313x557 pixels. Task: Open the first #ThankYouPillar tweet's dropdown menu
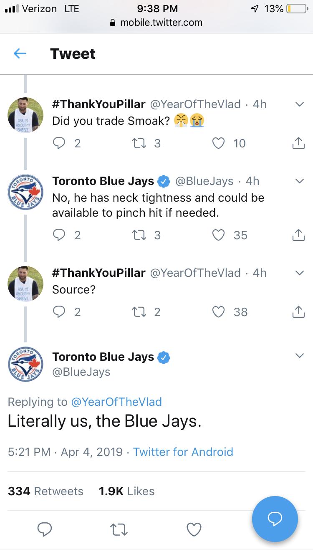299,104
